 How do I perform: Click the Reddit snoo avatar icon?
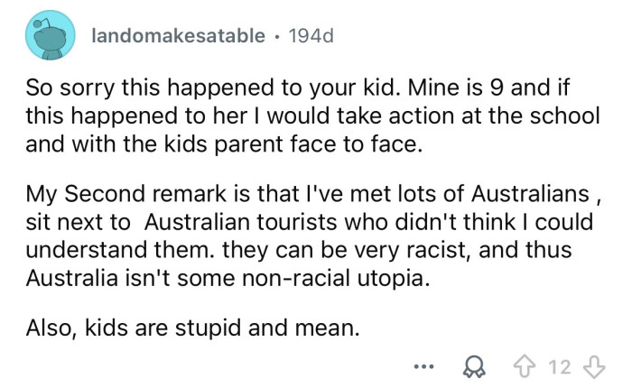51,36
